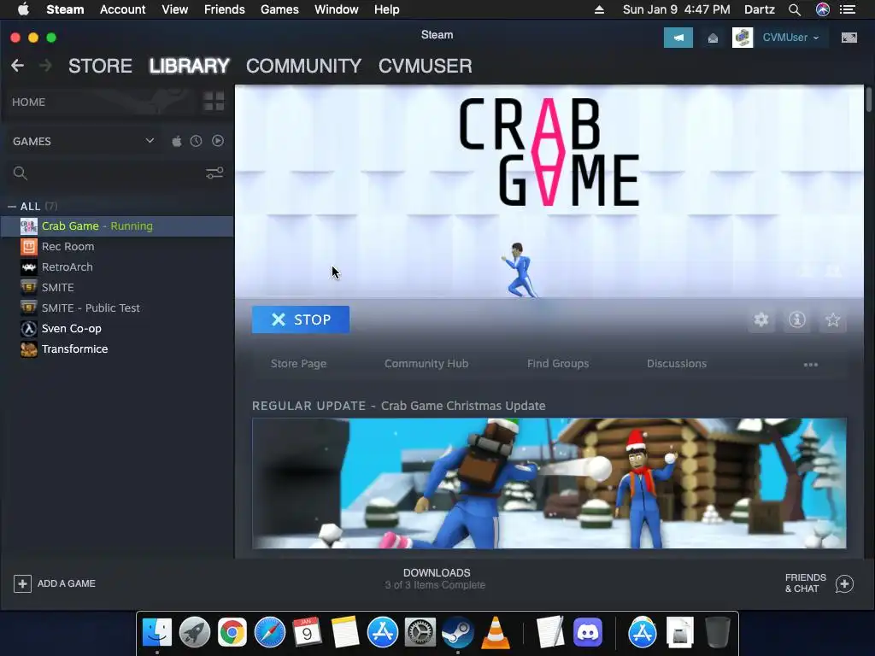
Task: Open Siri from the menu bar
Action: [823, 9]
